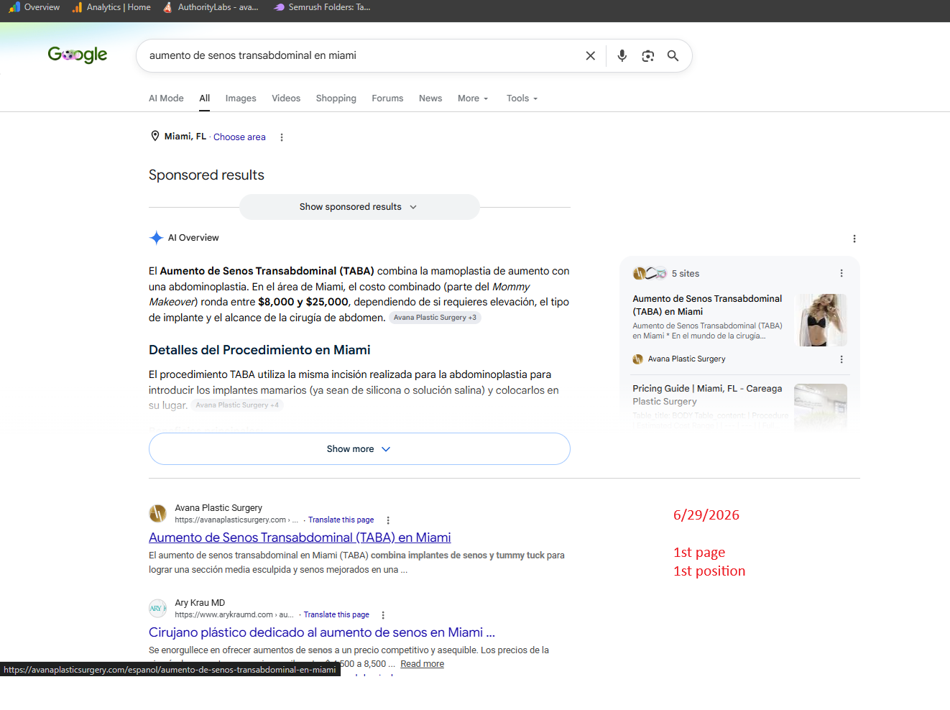
Task: Click the Ary Krau MD result favicon
Action: [x=157, y=608]
